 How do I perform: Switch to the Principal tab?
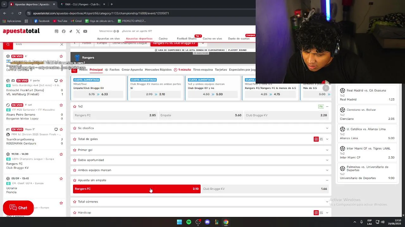96,70
